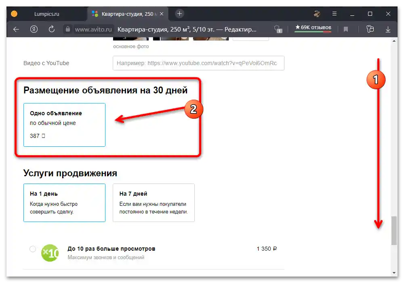The height and width of the screenshot is (283, 404).
Task: Click the green x10 promotion icon
Action: pos(50,253)
